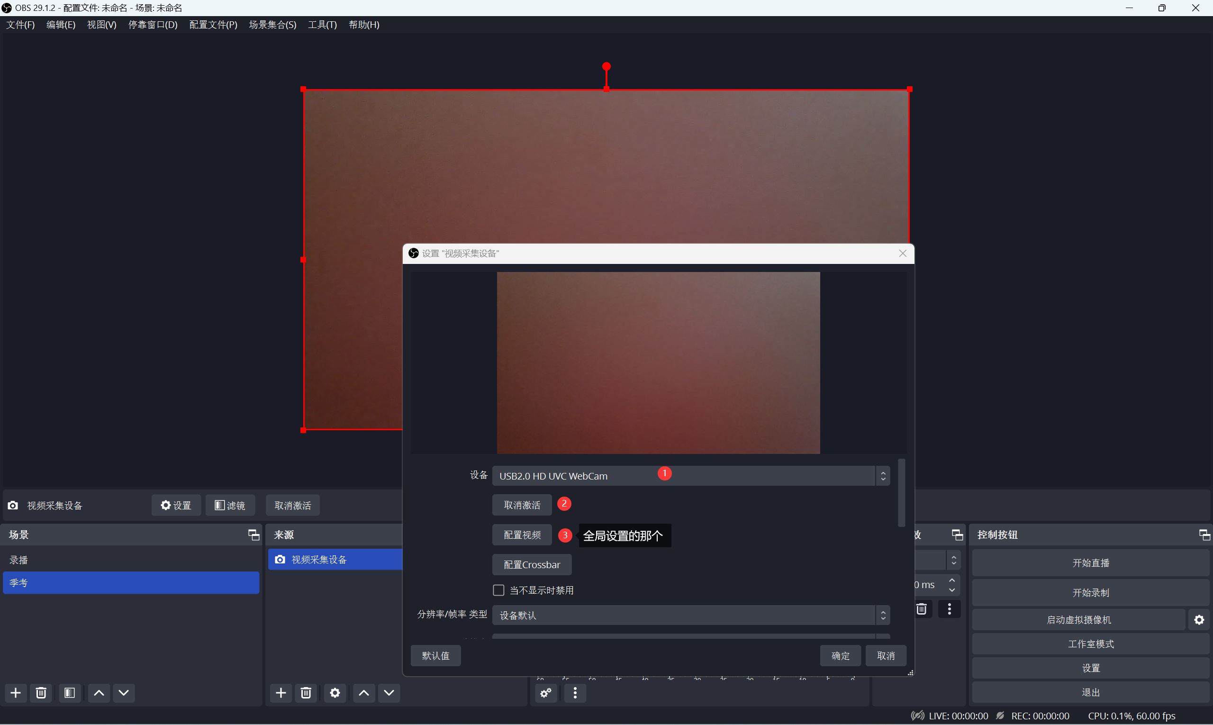The height and width of the screenshot is (725, 1213).
Task: Enable '当不显示时禁用' checkbox
Action: (498, 590)
